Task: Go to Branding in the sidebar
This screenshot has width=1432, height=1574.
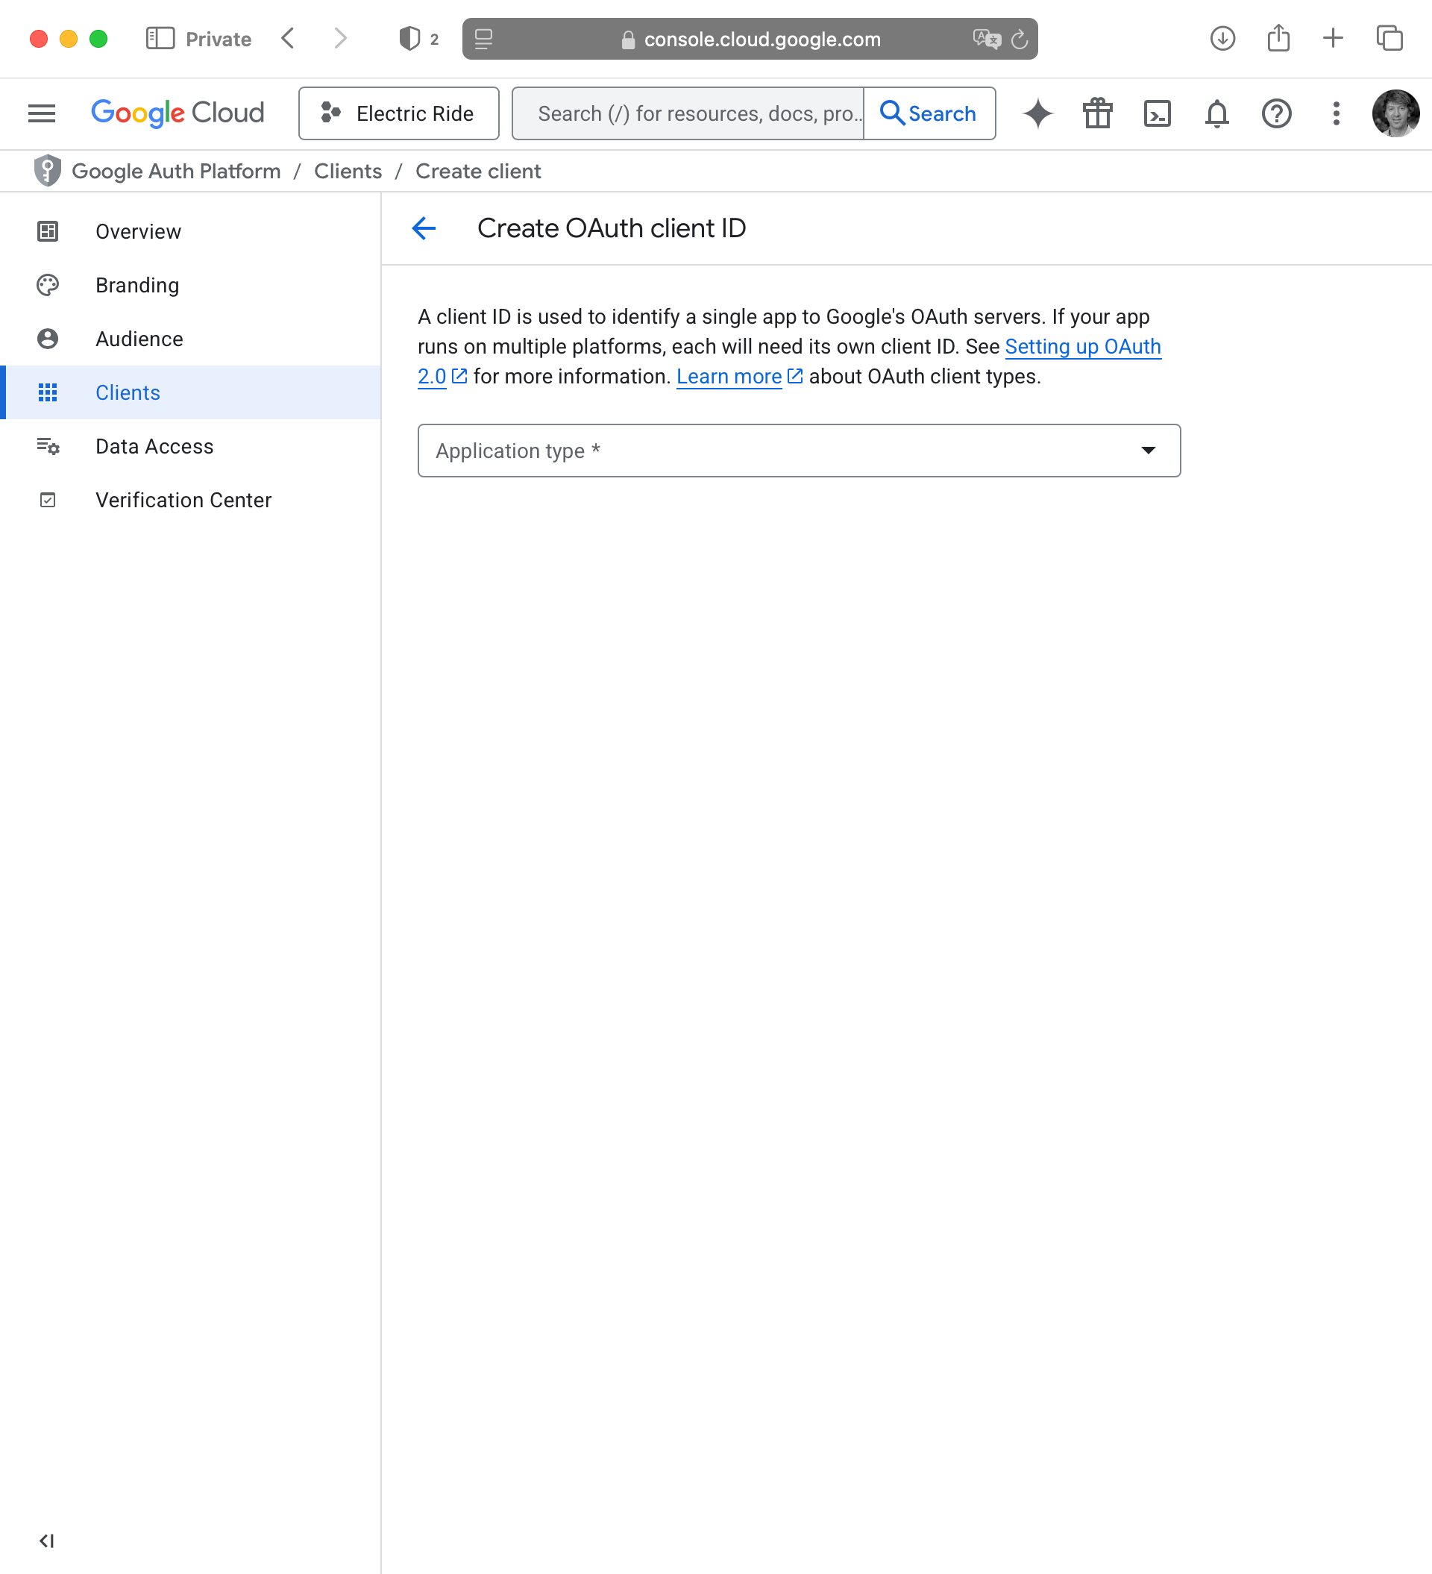Action: tap(137, 285)
